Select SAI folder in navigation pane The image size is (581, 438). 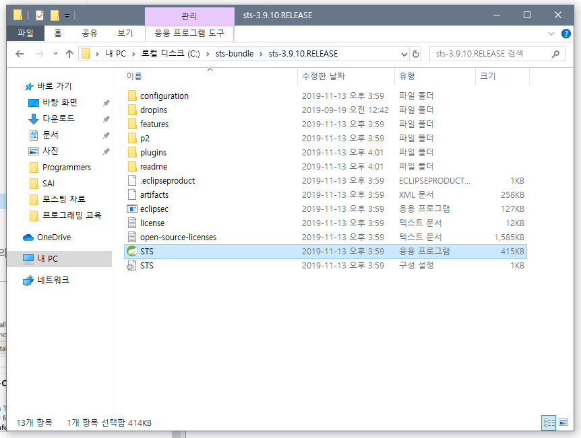48,184
